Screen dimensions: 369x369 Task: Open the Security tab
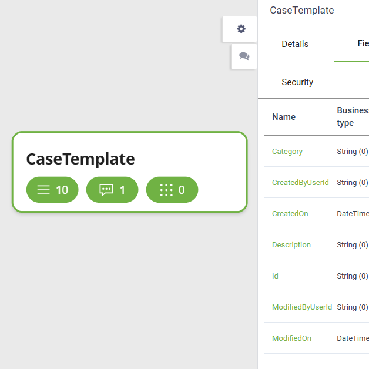(x=297, y=82)
